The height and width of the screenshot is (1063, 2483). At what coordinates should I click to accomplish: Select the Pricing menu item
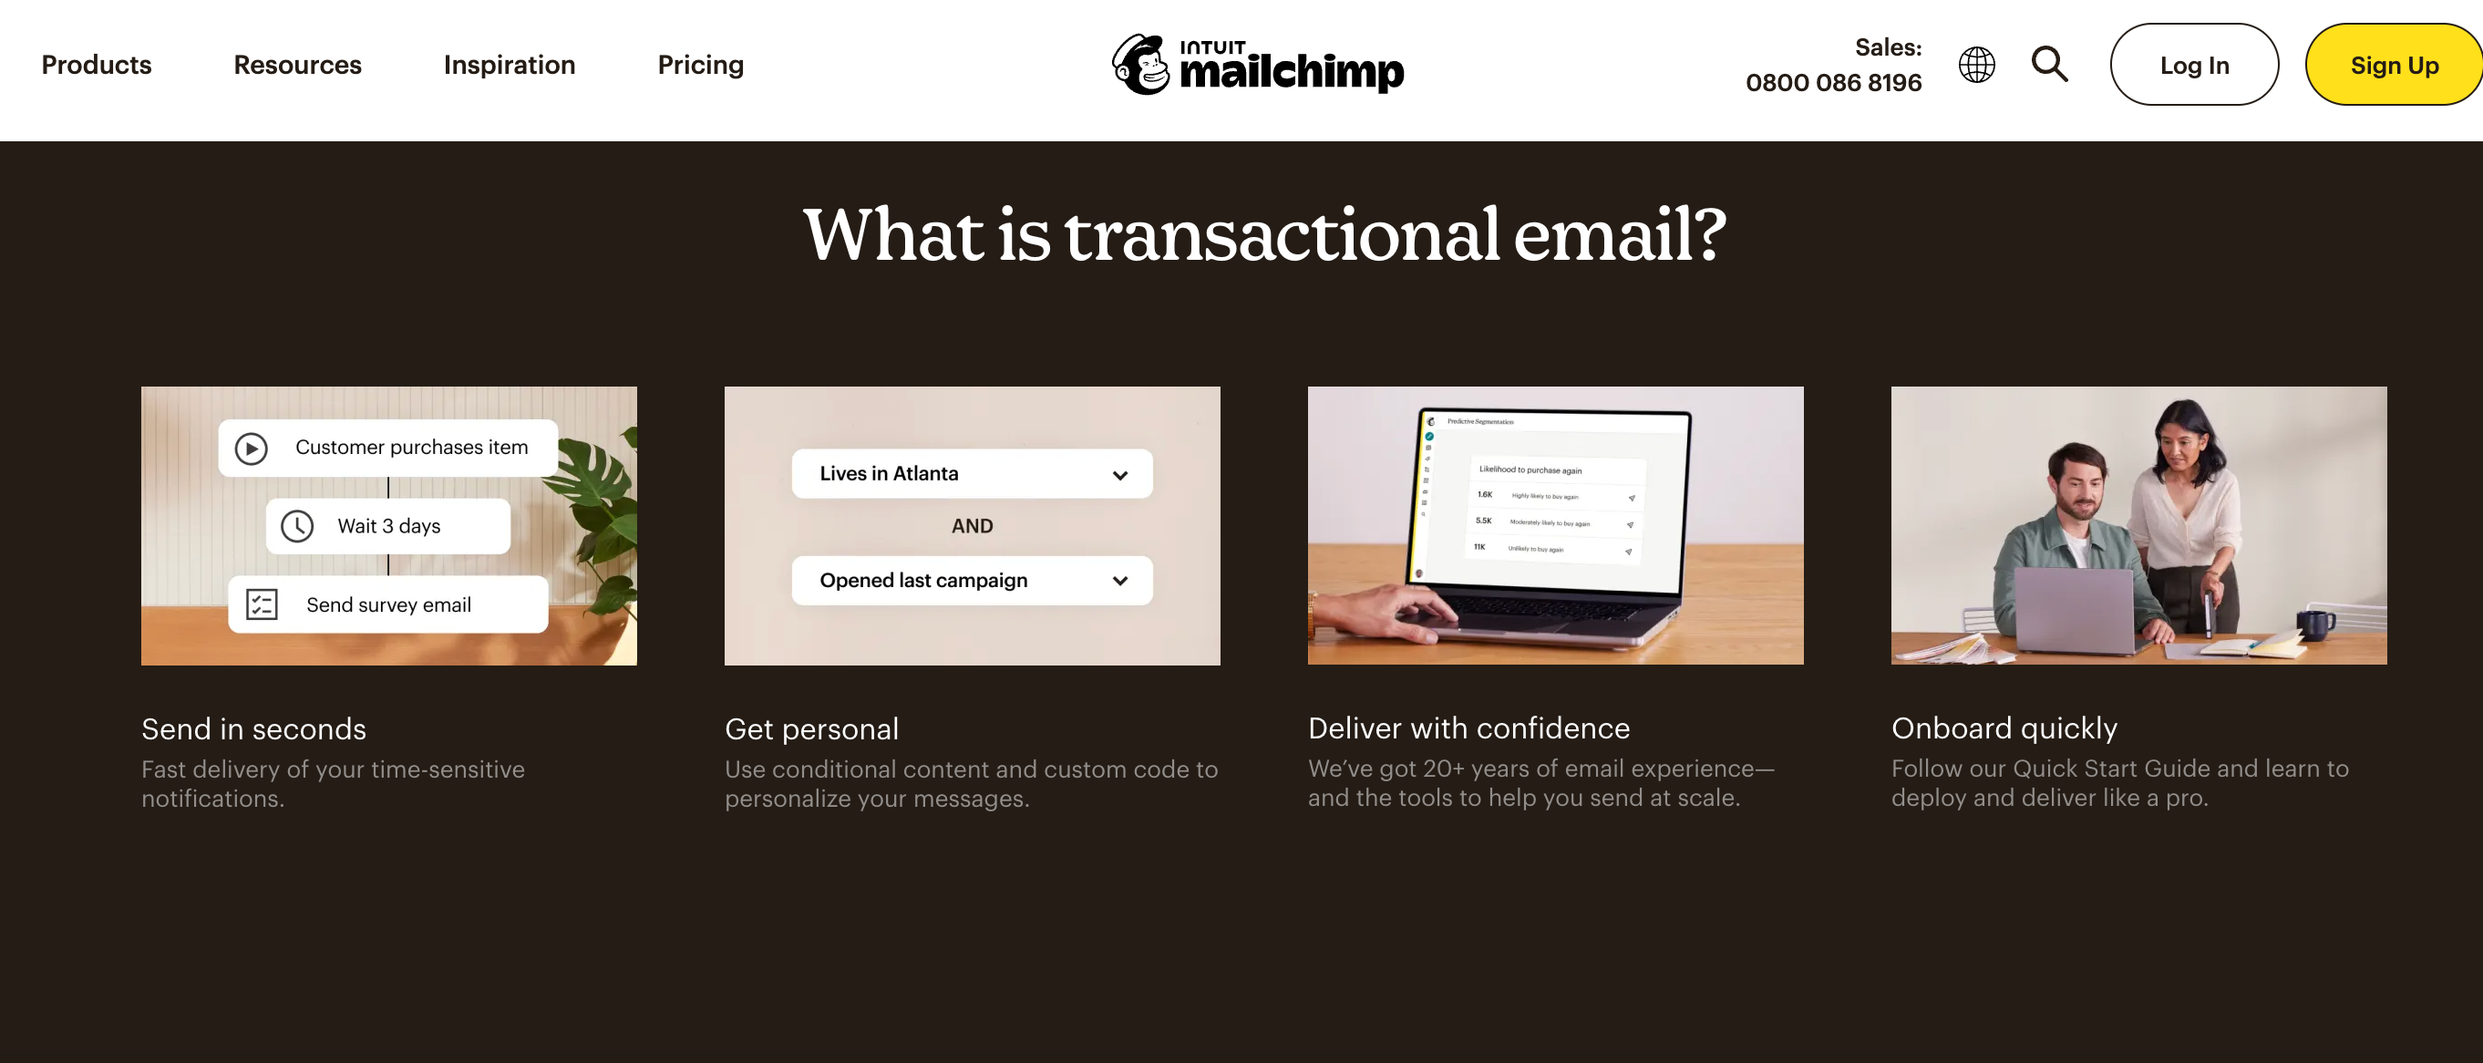[702, 64]
